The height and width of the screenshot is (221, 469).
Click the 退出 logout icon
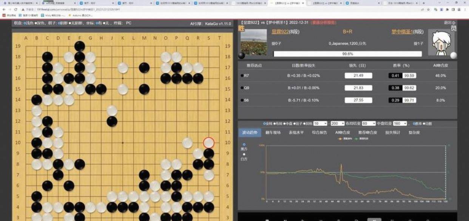(x=449, y=23)
